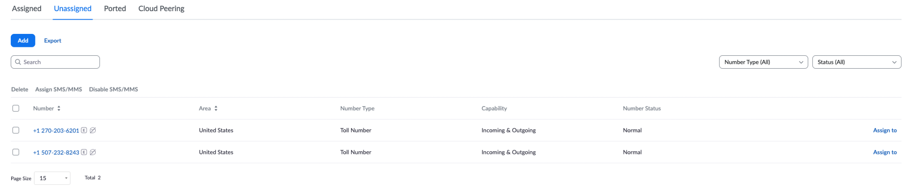
Task: Open the Cloud Peering tab
Action: coord(161,8)
